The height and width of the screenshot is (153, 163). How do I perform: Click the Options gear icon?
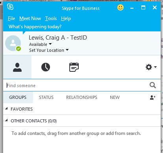tap(149, 67)
